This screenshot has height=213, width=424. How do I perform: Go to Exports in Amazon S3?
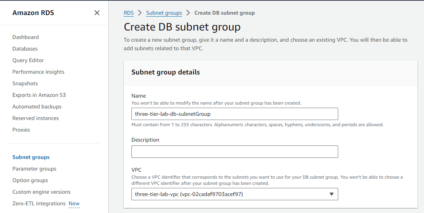pos(39,95)
